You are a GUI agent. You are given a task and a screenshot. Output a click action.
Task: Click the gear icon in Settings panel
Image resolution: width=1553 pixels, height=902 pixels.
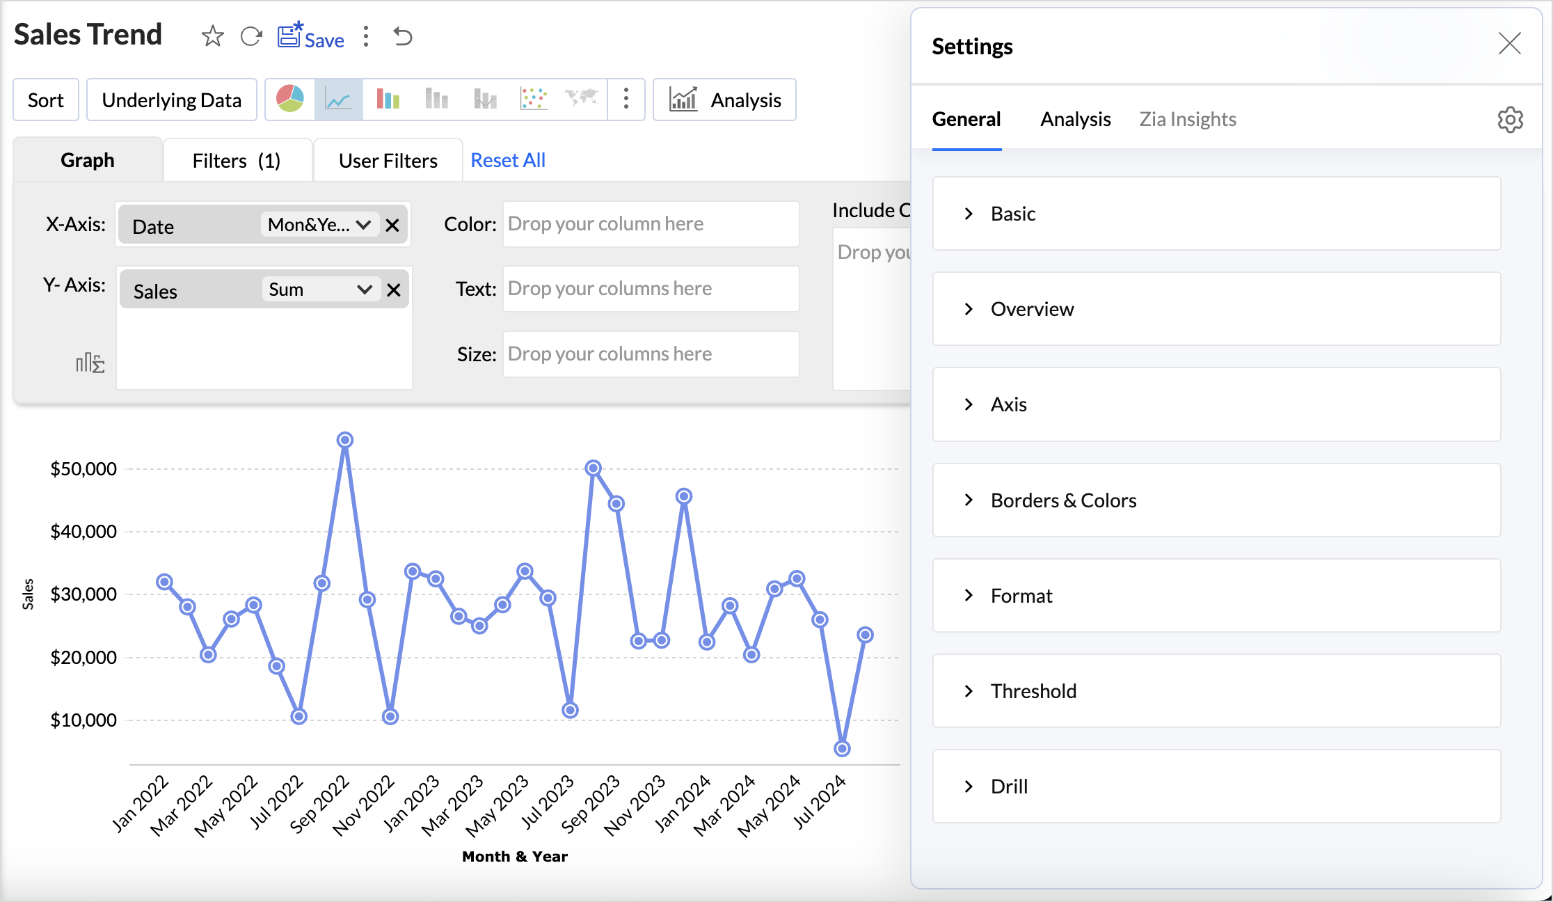[1511, 120]
